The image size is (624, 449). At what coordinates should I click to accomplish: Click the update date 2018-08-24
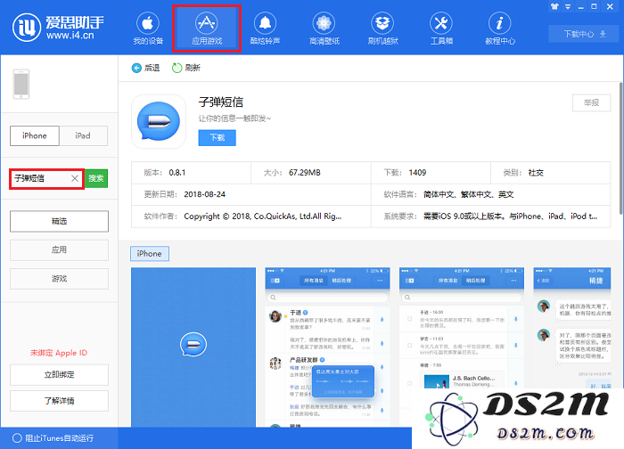click(x=204, y=194)
